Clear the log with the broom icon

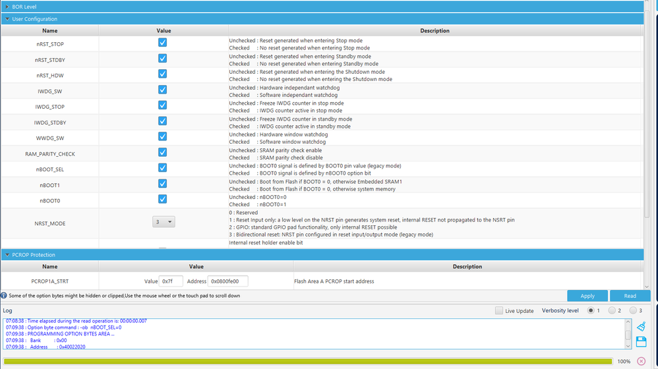[x=641, y=326]
